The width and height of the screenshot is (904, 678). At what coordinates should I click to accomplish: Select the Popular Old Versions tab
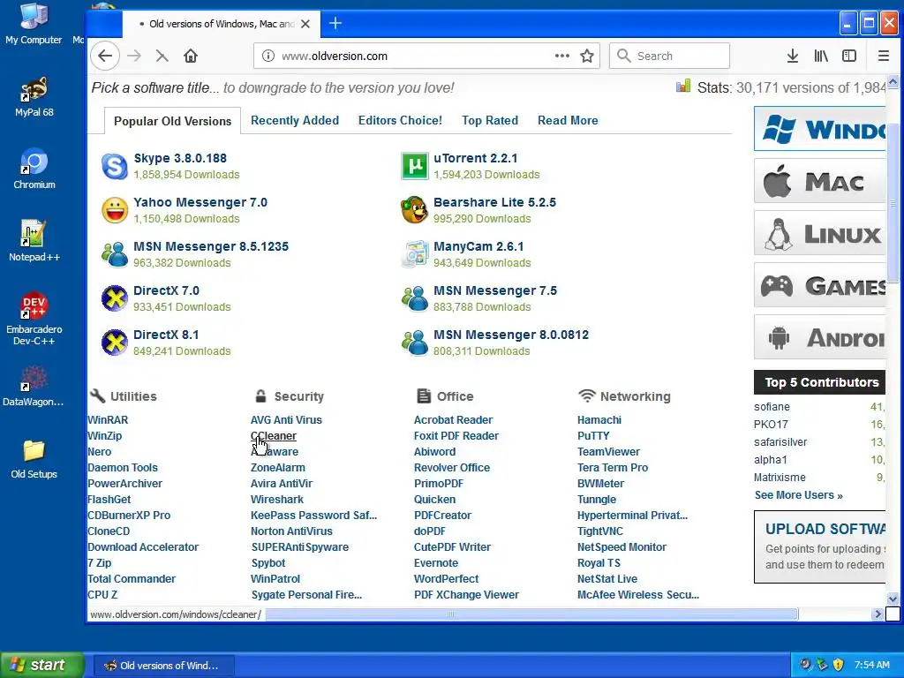[172, 121]
